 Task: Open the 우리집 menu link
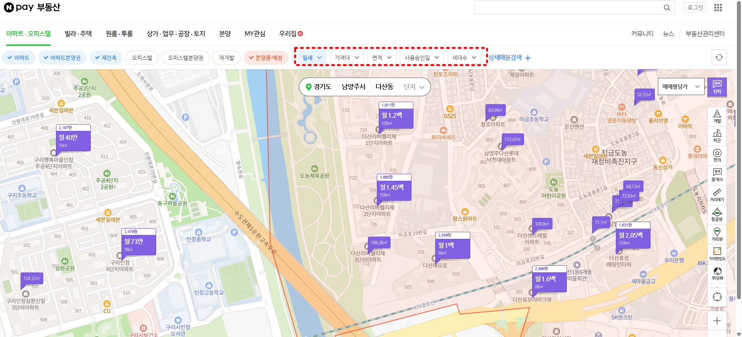tap(288, 34)
